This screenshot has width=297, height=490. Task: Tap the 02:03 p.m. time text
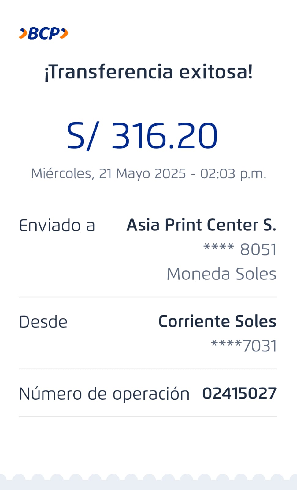(233, 174)
